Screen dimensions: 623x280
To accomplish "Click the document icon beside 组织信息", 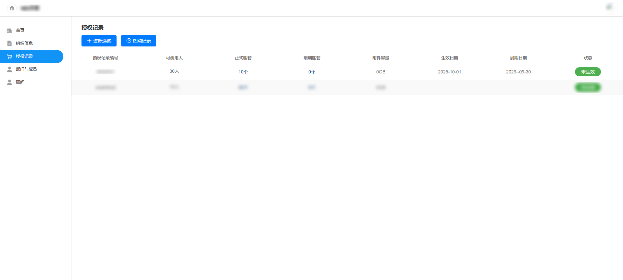I will [9, 44].
